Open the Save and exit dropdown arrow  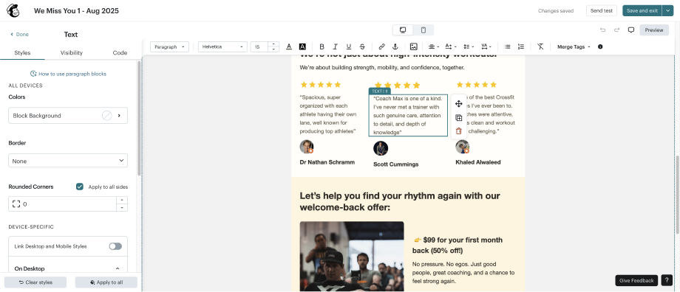click(x=667, y=11)
